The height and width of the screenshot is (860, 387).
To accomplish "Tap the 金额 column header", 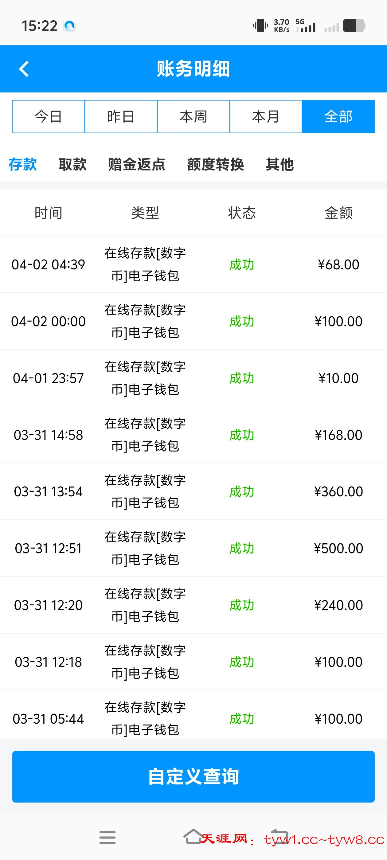I will (x=338, y=213).
